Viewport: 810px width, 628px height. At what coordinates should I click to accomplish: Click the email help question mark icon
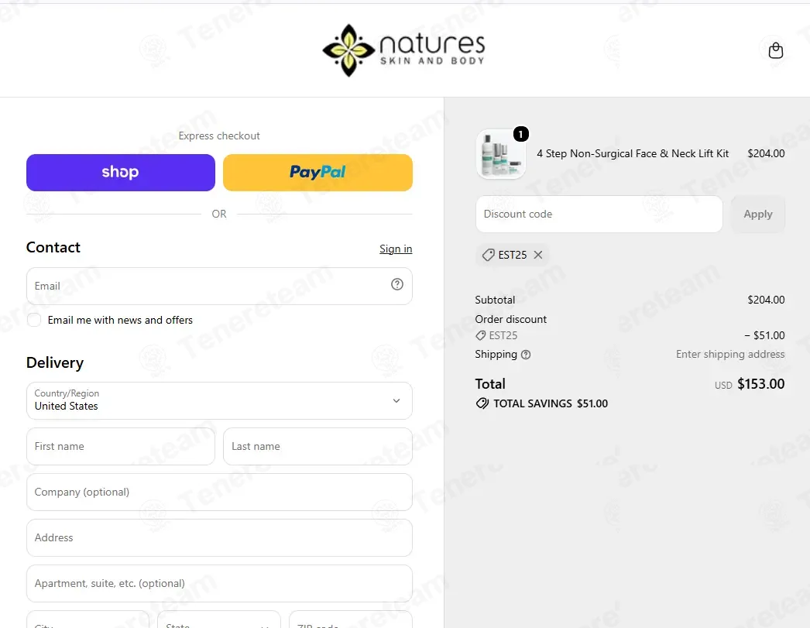point(396,284)
